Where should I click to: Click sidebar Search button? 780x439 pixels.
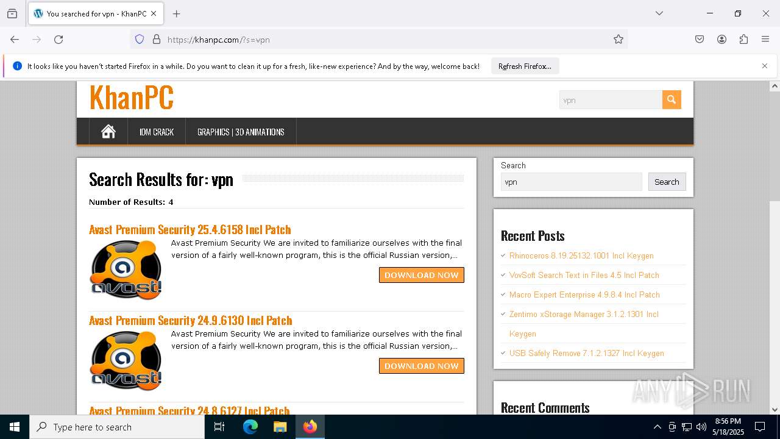(667, 182)
